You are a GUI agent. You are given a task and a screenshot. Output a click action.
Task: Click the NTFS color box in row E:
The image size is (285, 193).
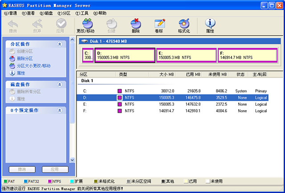click(120, 104)
